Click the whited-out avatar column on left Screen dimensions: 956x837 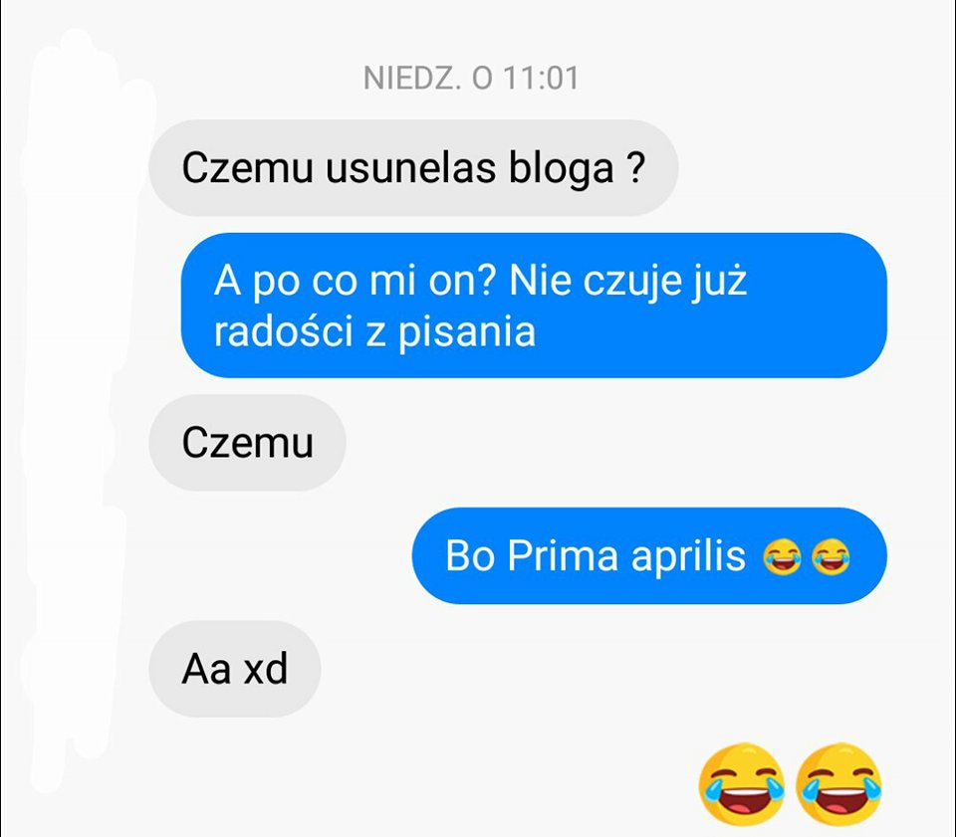(80, 414)
